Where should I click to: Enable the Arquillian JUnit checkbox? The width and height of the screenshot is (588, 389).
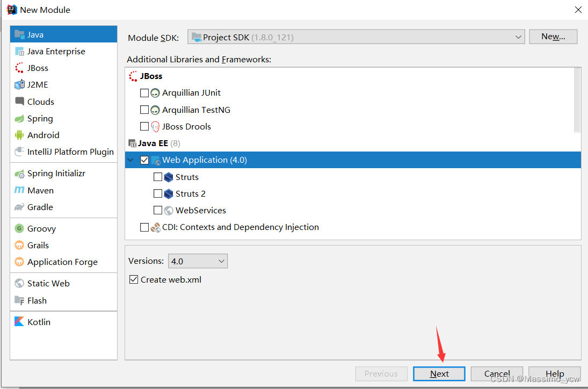144,92
